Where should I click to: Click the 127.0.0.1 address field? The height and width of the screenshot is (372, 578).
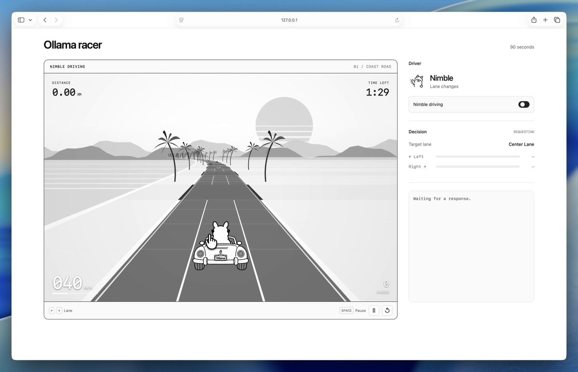click(x=289, y=20)
